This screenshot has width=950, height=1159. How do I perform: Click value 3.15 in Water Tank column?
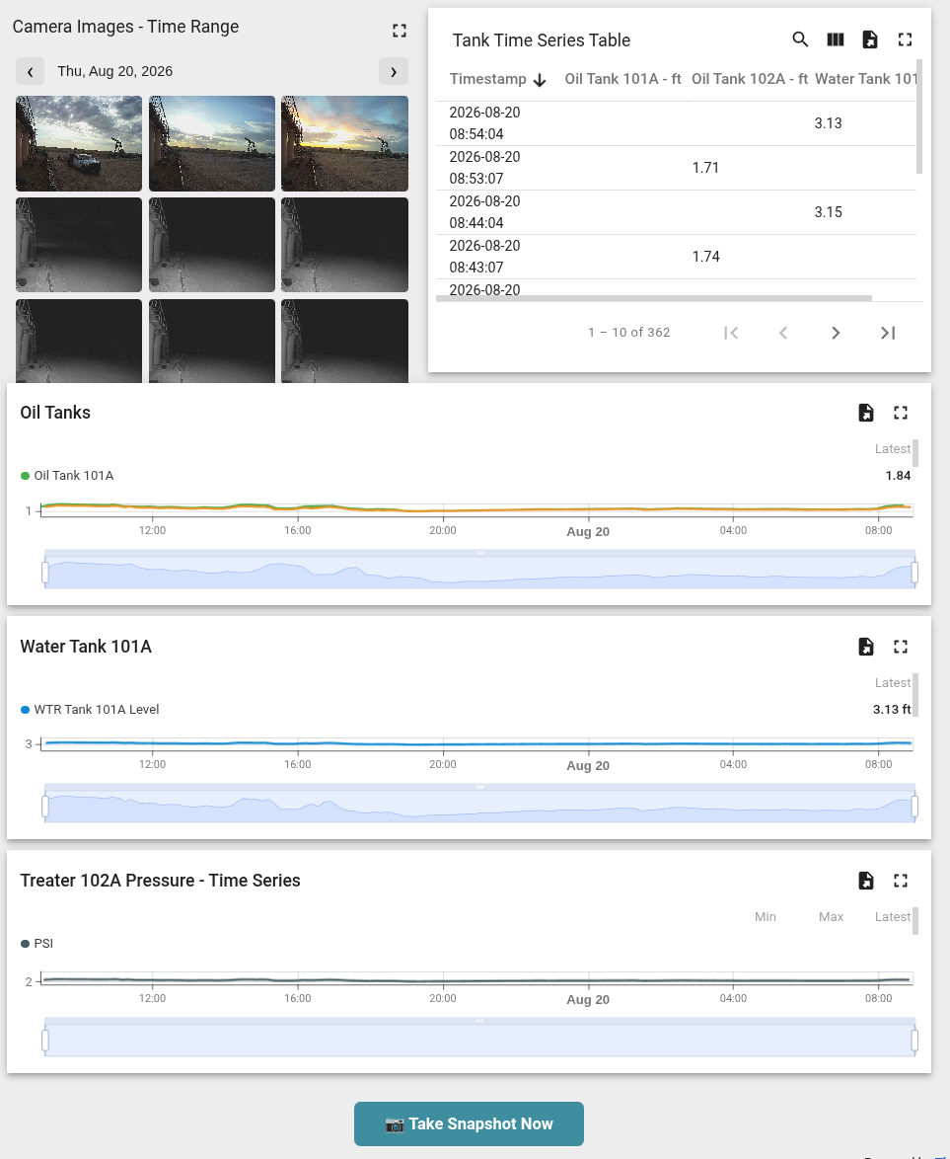[x=828, y=212]
